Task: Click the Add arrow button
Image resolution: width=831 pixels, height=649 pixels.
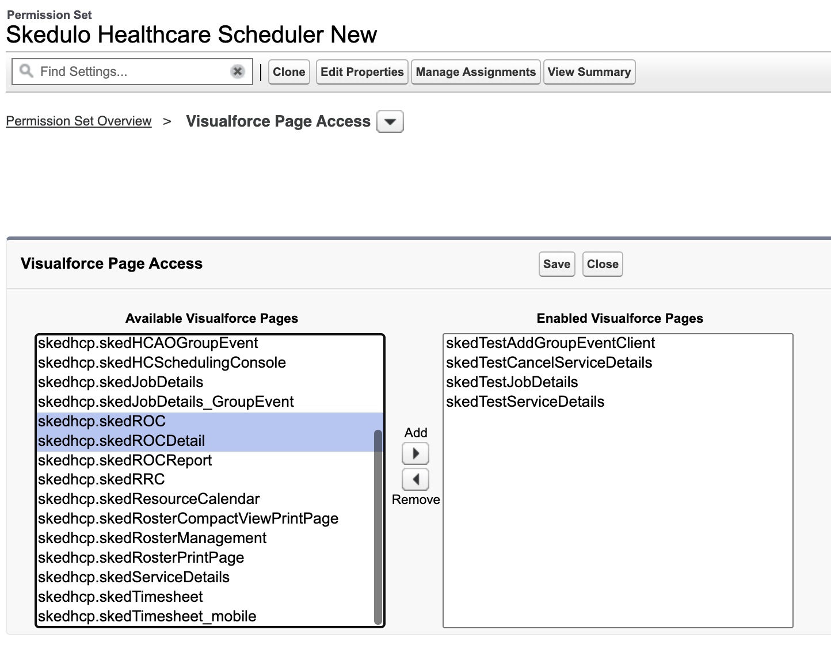Action: point(415,453)
